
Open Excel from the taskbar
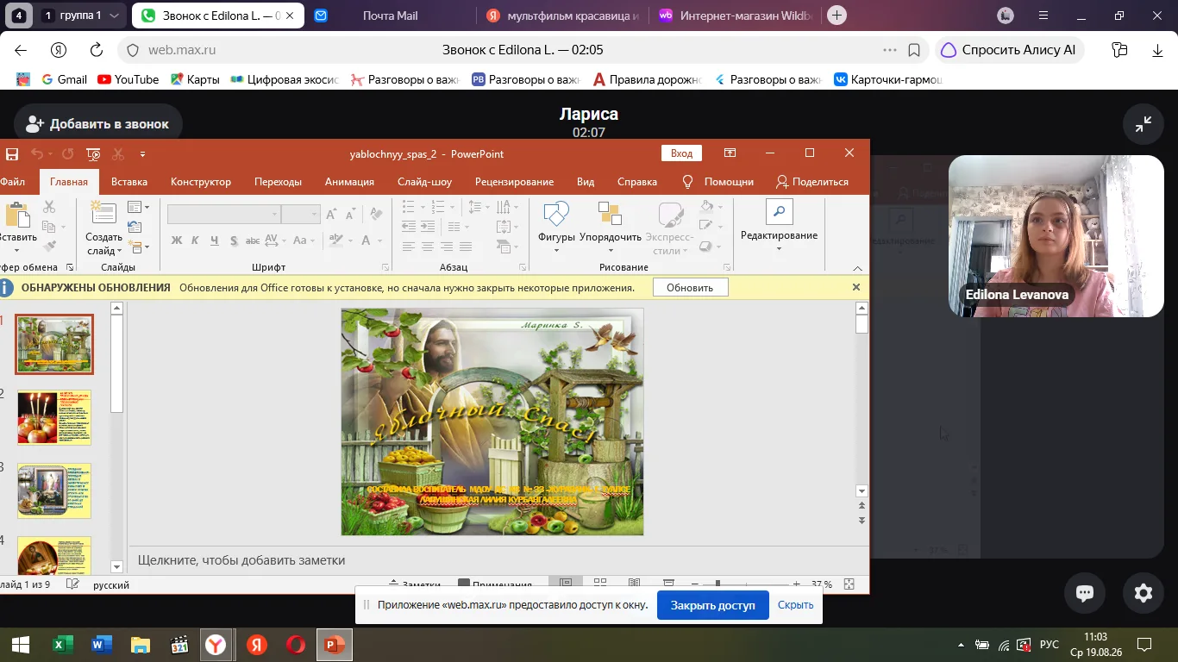pos(62,644)
